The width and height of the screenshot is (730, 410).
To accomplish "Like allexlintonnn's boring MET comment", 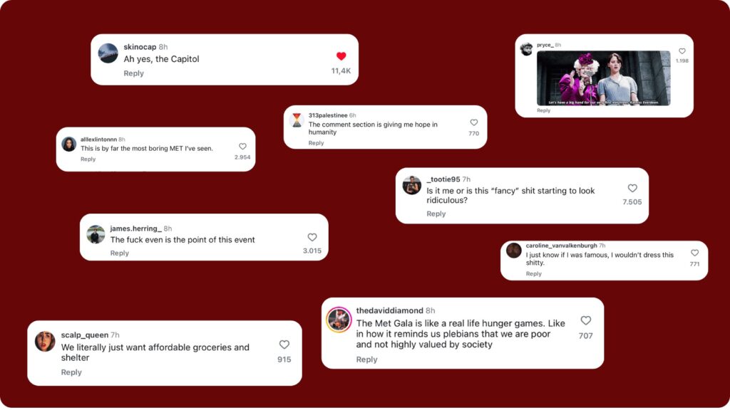I will [x=242, y=147].
